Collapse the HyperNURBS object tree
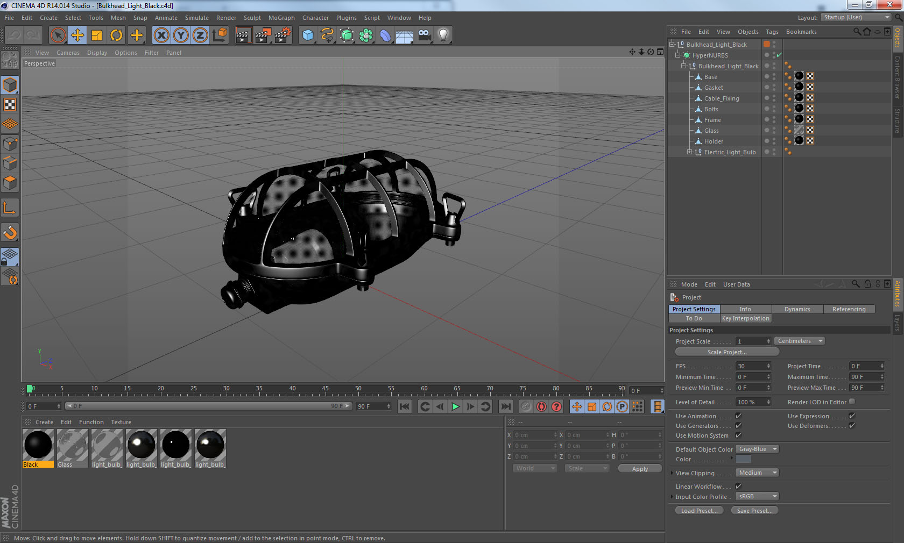The image size is (904, 543). pyautogui.click(x=677, y=55)
